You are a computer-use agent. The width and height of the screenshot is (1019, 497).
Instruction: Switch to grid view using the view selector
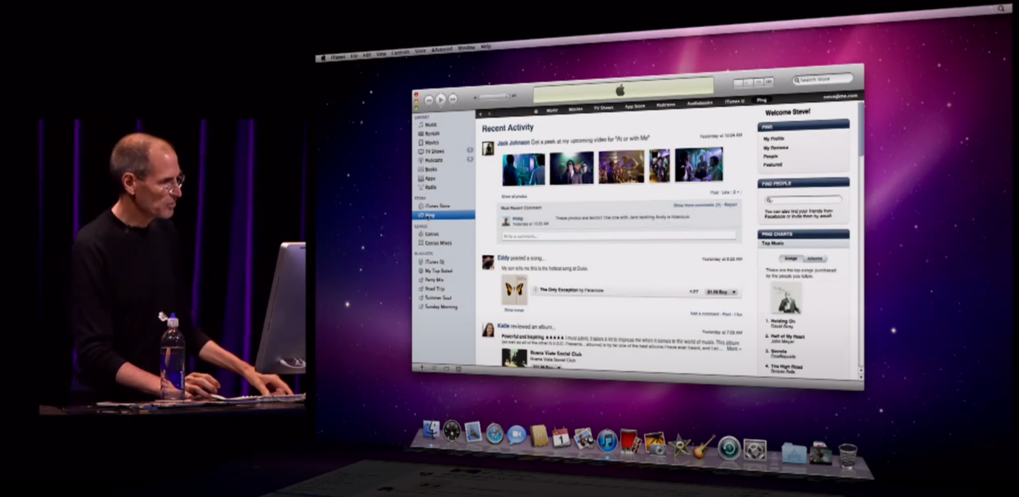tap(759, 82)
